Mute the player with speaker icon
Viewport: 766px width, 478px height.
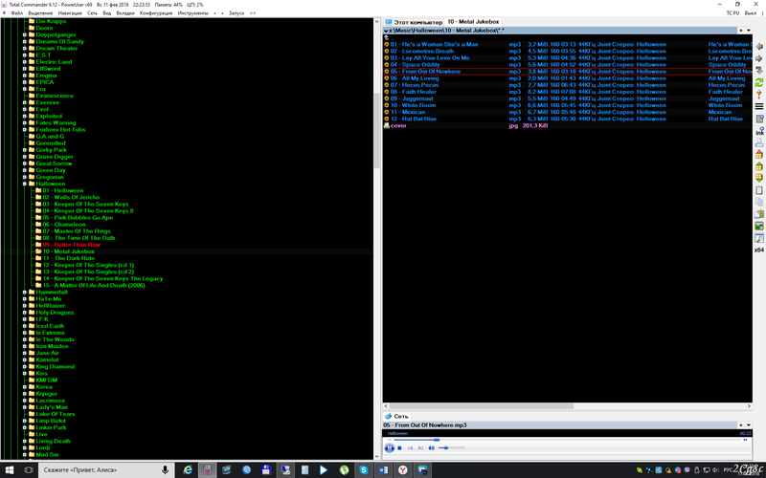431,447
